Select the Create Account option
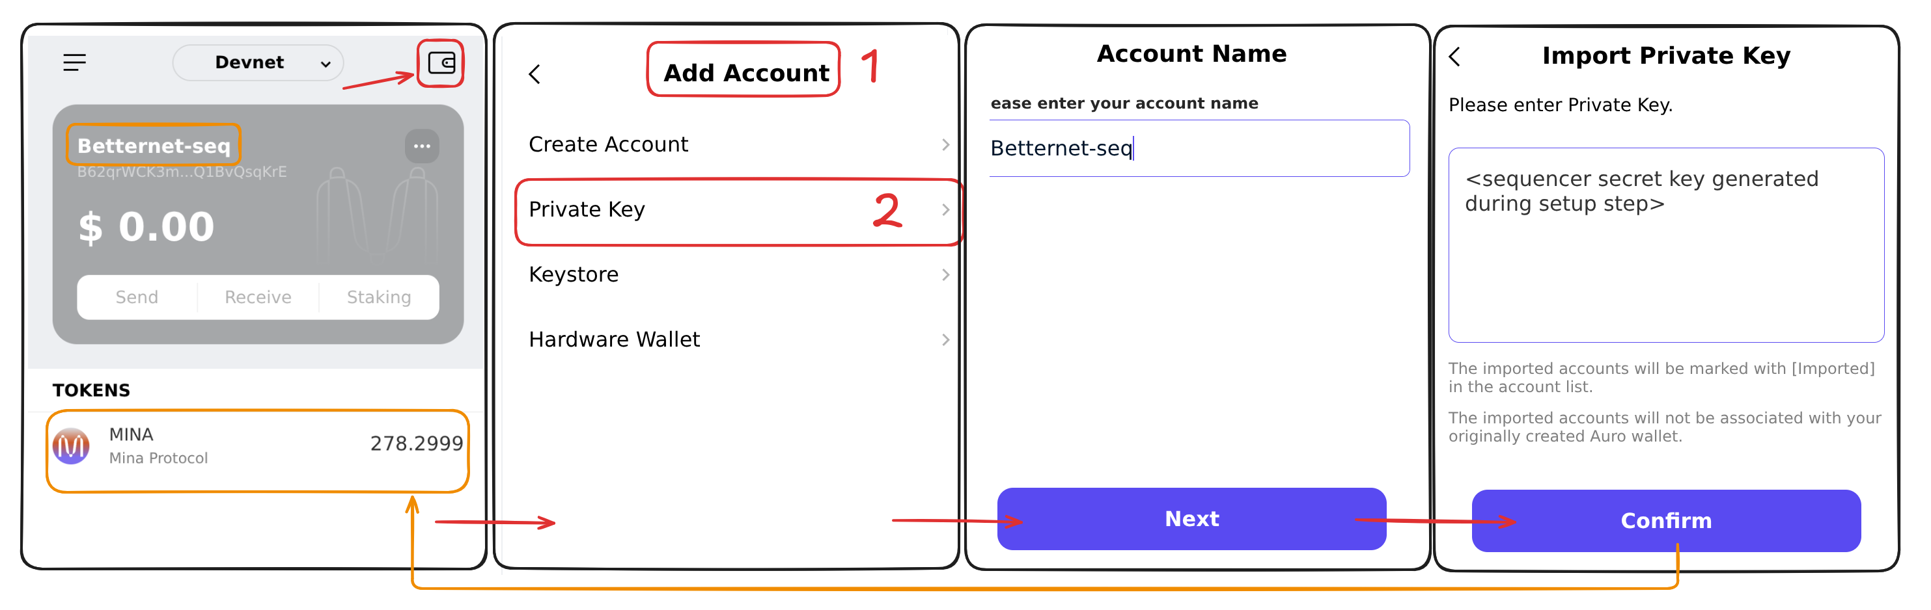The height and width of the screenshot is (610, 1931). click(609, 144)
